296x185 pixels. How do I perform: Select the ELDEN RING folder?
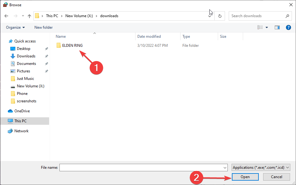pyautogui.click(x=73, y=46)
